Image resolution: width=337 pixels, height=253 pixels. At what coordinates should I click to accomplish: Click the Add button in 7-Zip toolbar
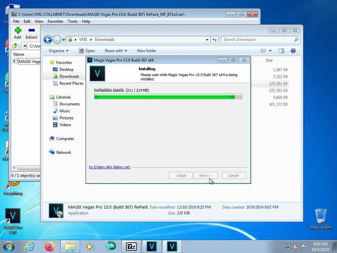pos(17,33)
